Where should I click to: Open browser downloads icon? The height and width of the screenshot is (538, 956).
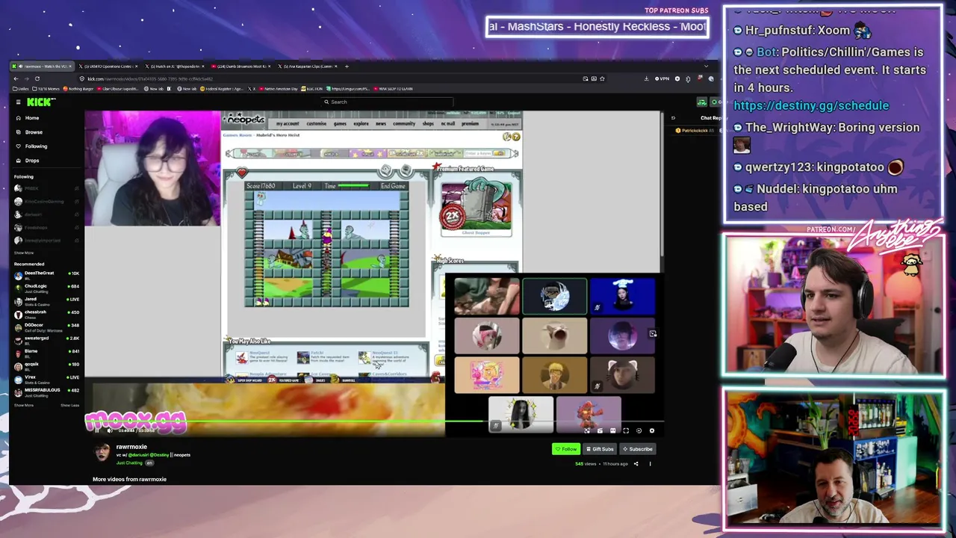click(646, 78)
